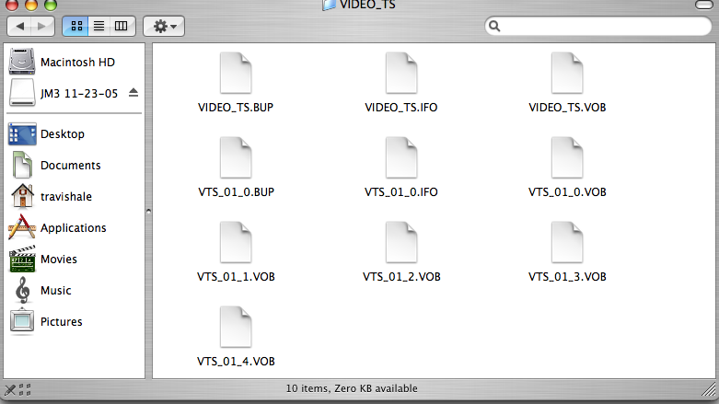This screenshot has height=404, width=719.
Task: Open the Movies folder in sidebar
Action: [74, 260]
